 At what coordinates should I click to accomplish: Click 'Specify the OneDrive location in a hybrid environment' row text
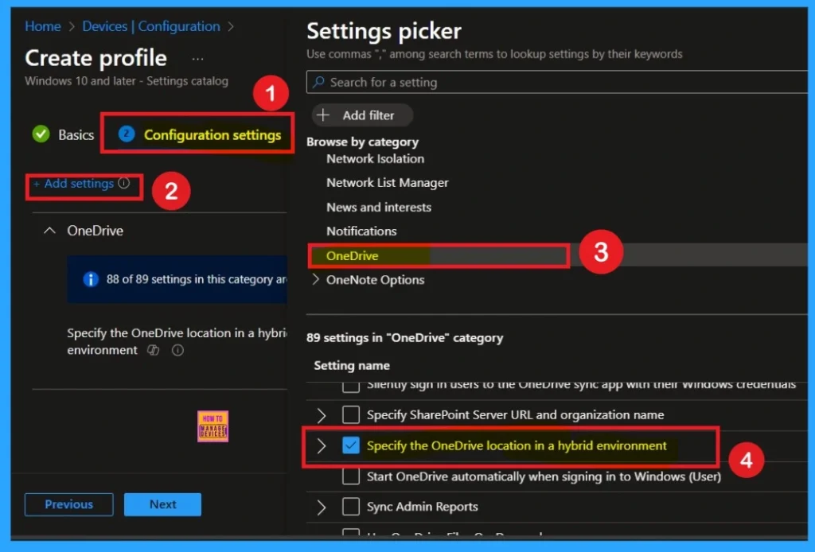(517, 445)
